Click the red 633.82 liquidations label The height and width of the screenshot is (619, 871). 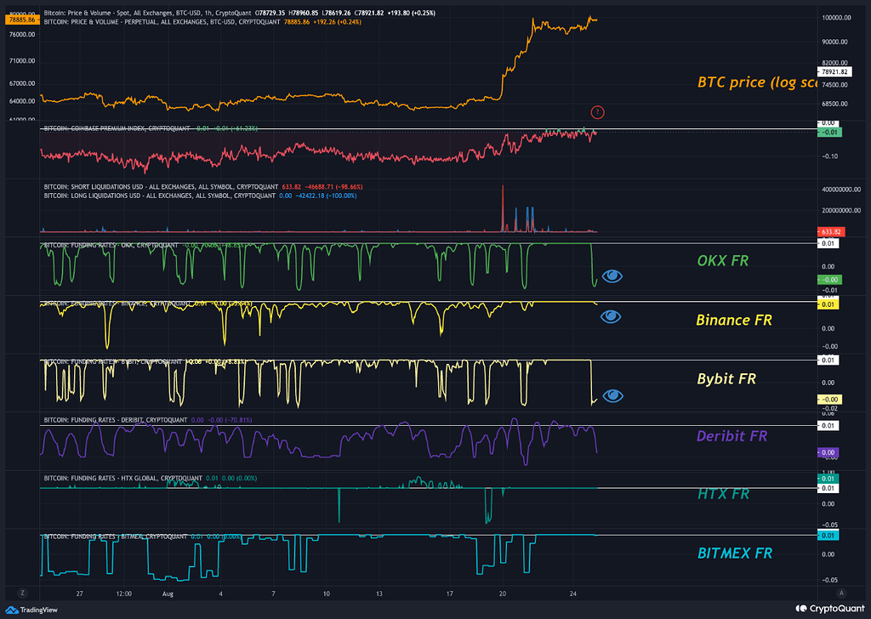pos(831,231)
